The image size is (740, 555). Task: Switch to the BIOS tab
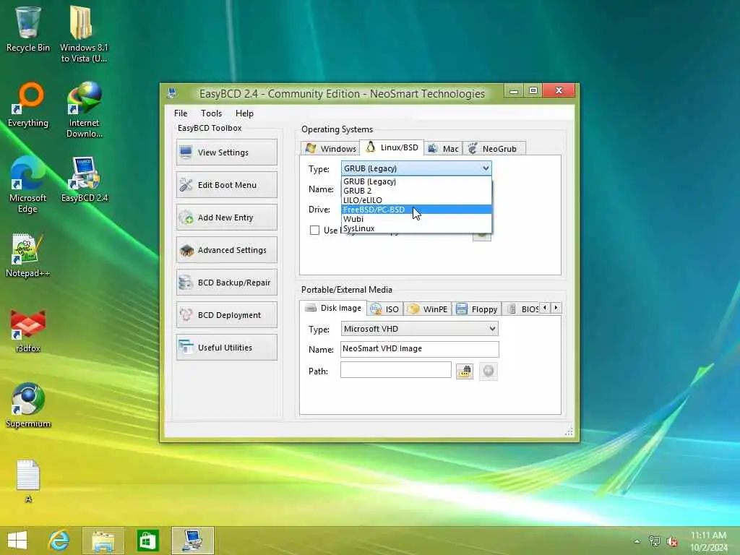click(x=521, y=309)
